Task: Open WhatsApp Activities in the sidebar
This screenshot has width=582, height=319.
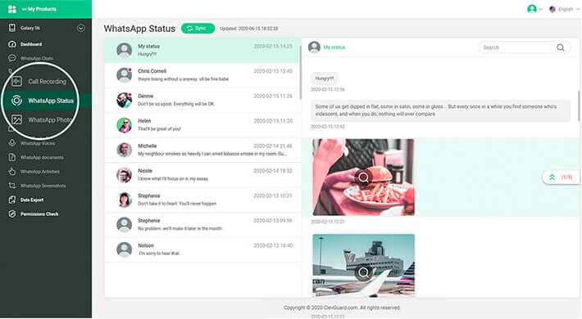Action: [x=40, y=172]
